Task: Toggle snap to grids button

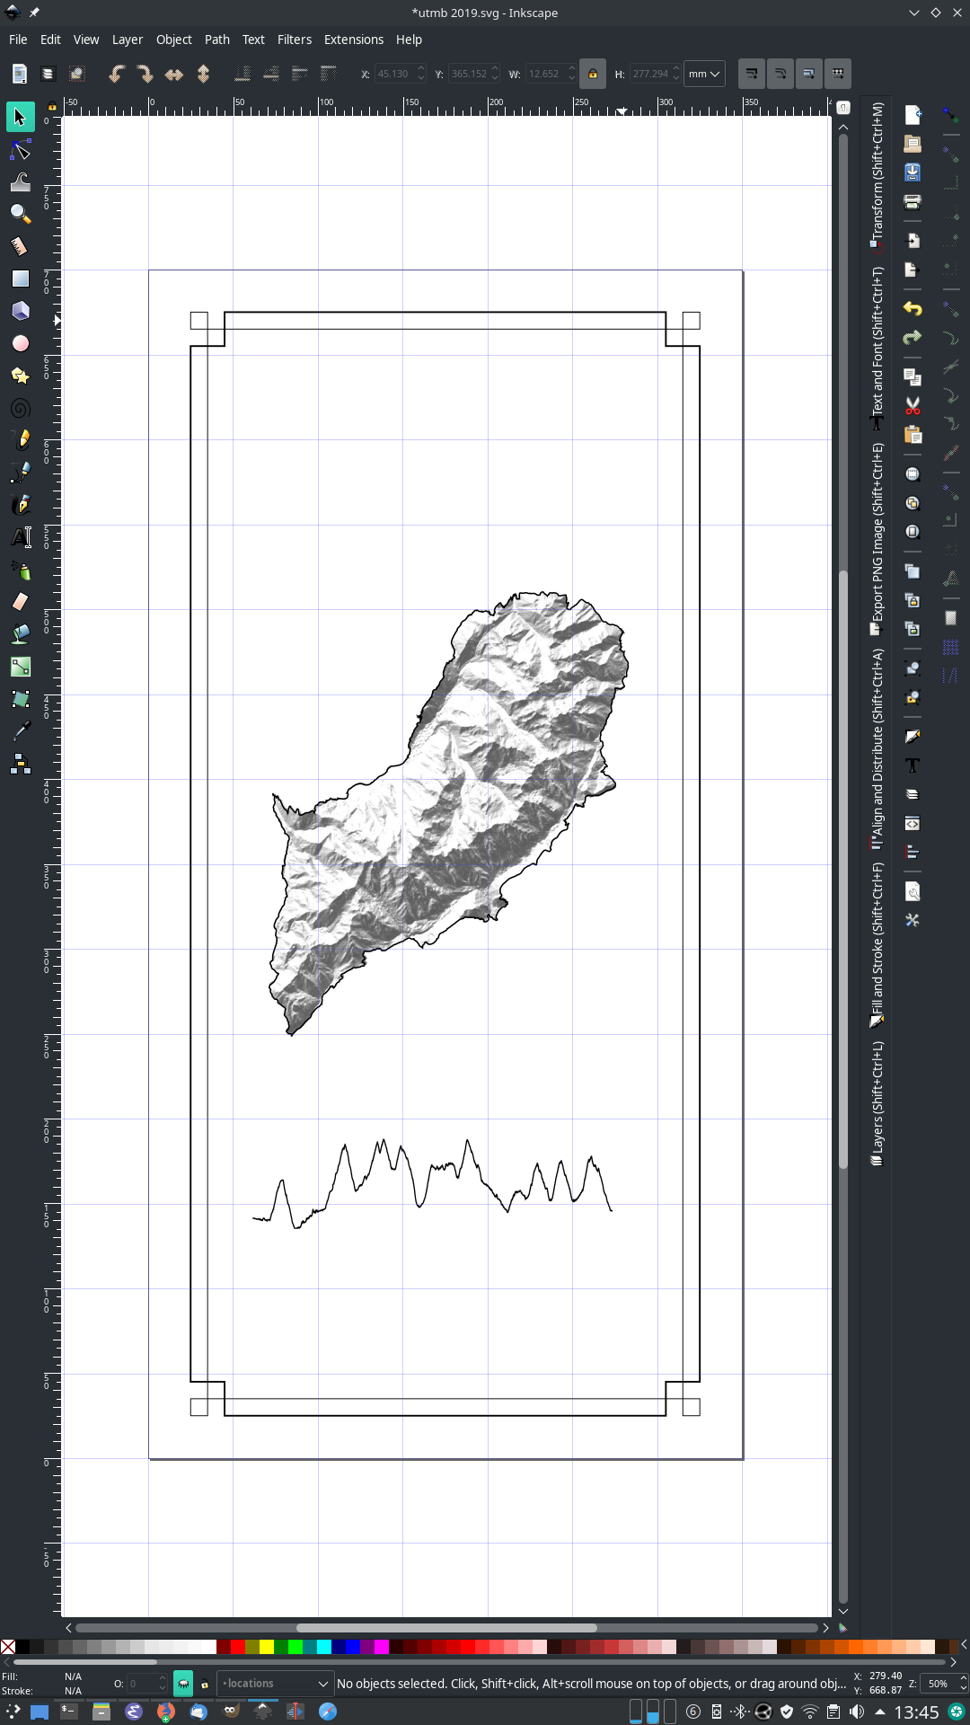Action: click(951, 647)
